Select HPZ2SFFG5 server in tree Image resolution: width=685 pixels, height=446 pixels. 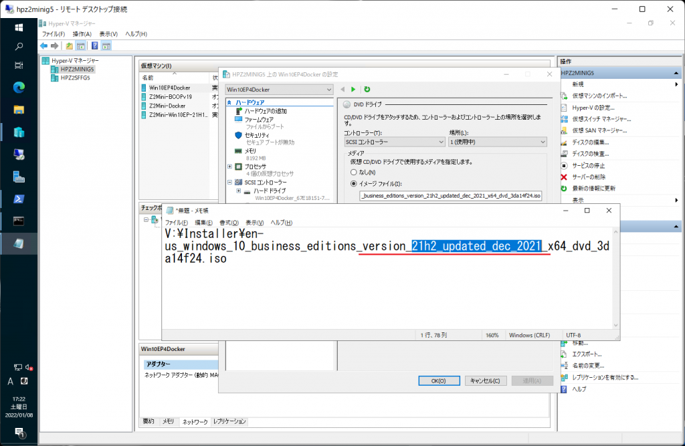tap(75, 78)
